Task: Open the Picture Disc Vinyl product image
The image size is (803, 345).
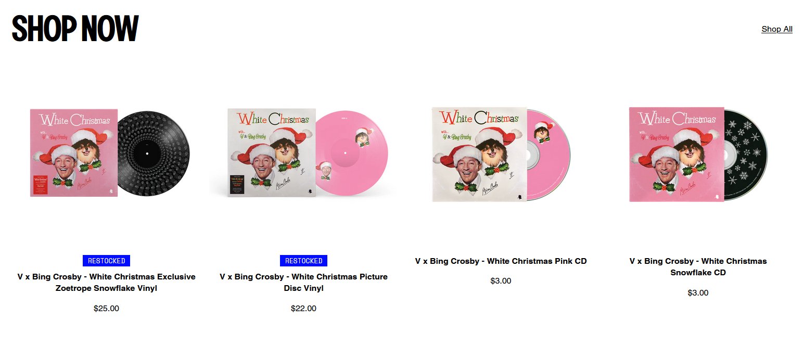Action: 303,153
